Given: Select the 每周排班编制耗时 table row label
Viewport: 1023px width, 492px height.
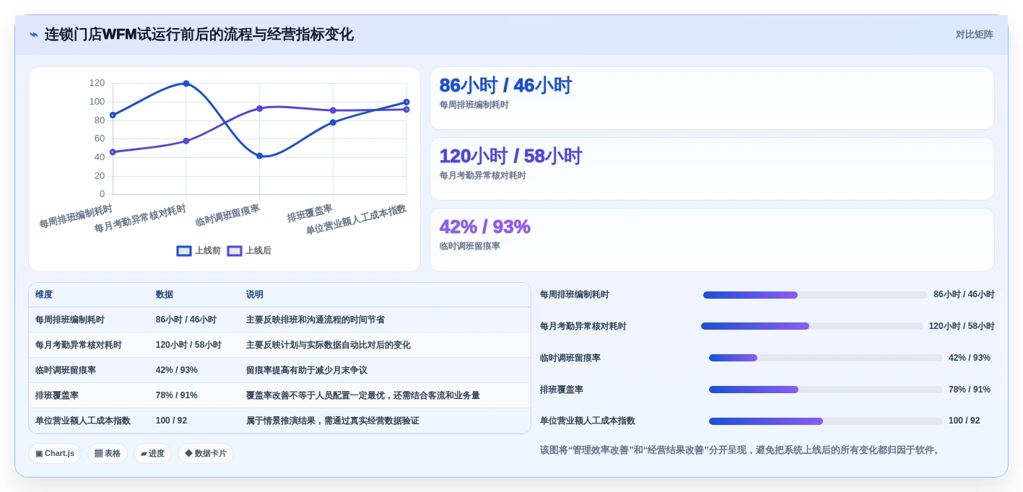Looking at the screenshot, I should pyautogui.click(x=70, y=320).
